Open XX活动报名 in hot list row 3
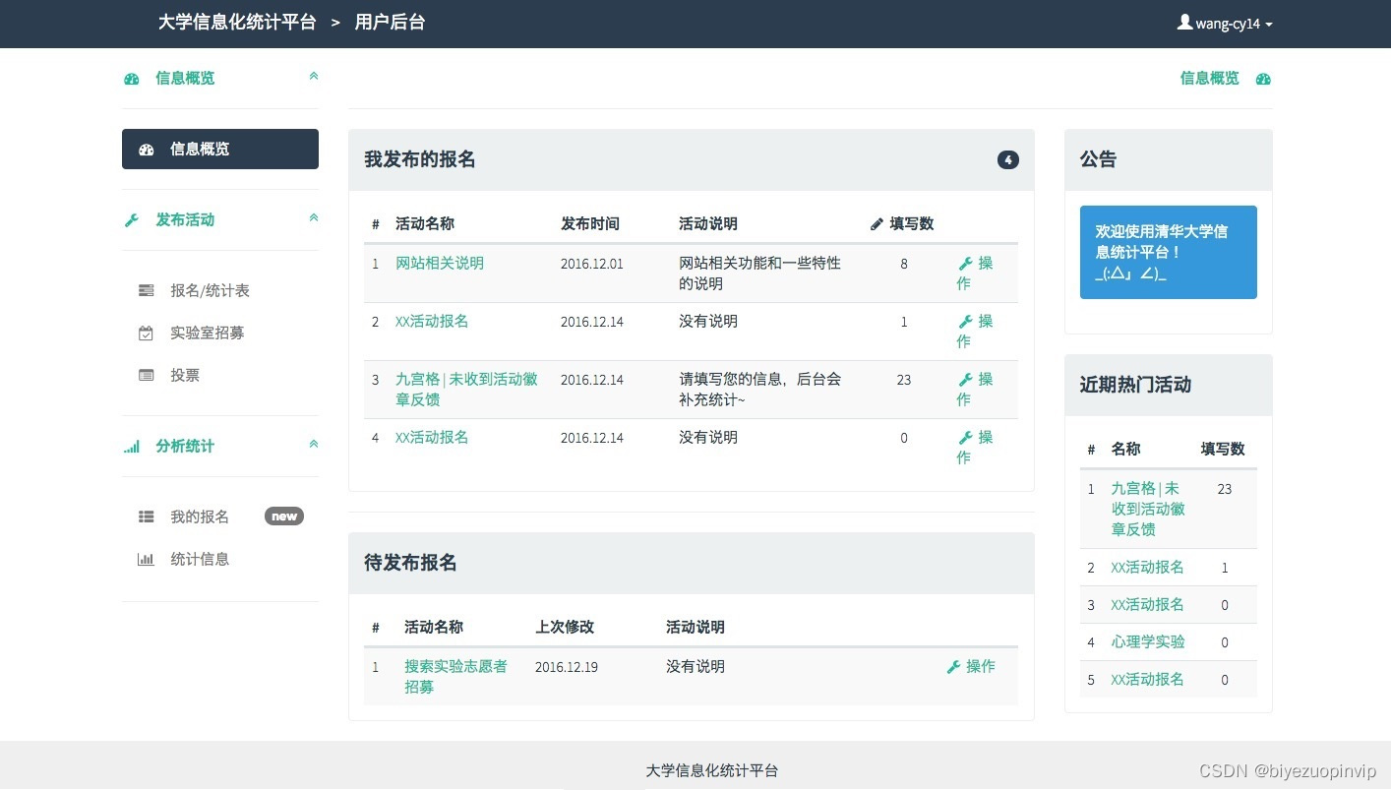This screenshot has width=1391, height=790. 1147,605
